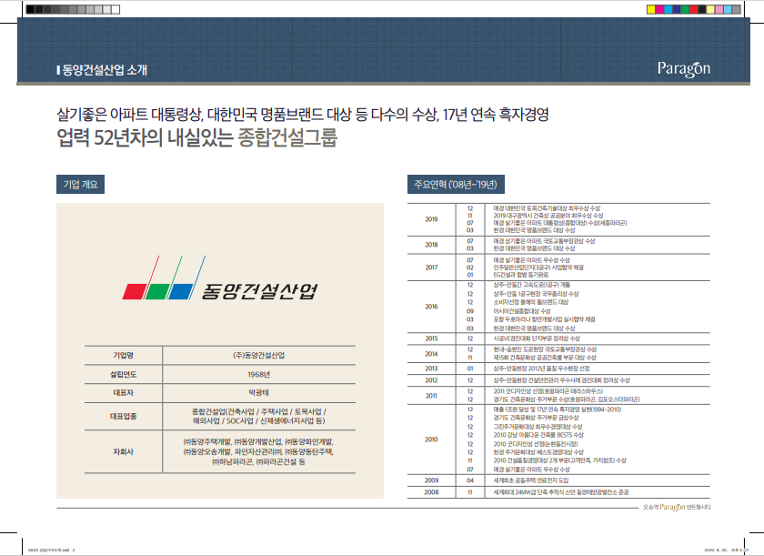Click the white Paragon logo in header
The image size is (764, 556).
tap(684, 69)
